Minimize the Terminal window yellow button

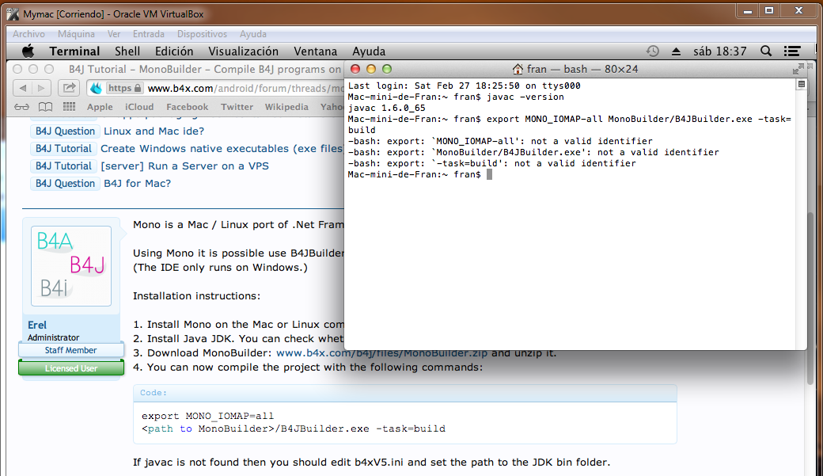(x=371, y=69)
